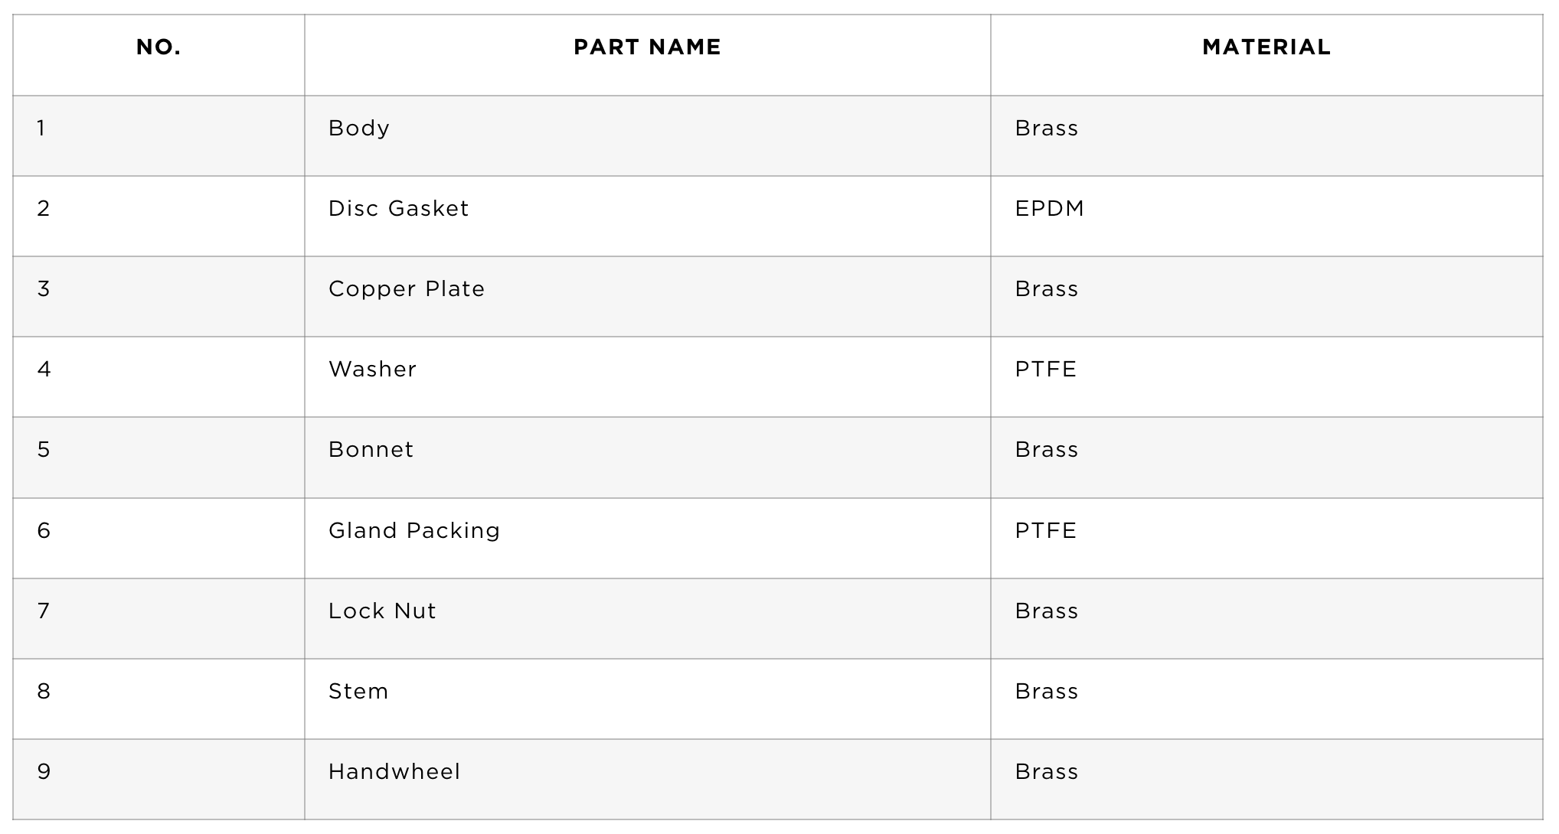This screenshot has height=834, width=1559.
Task: Click the Stem part name
Action: tap(358, 691)
